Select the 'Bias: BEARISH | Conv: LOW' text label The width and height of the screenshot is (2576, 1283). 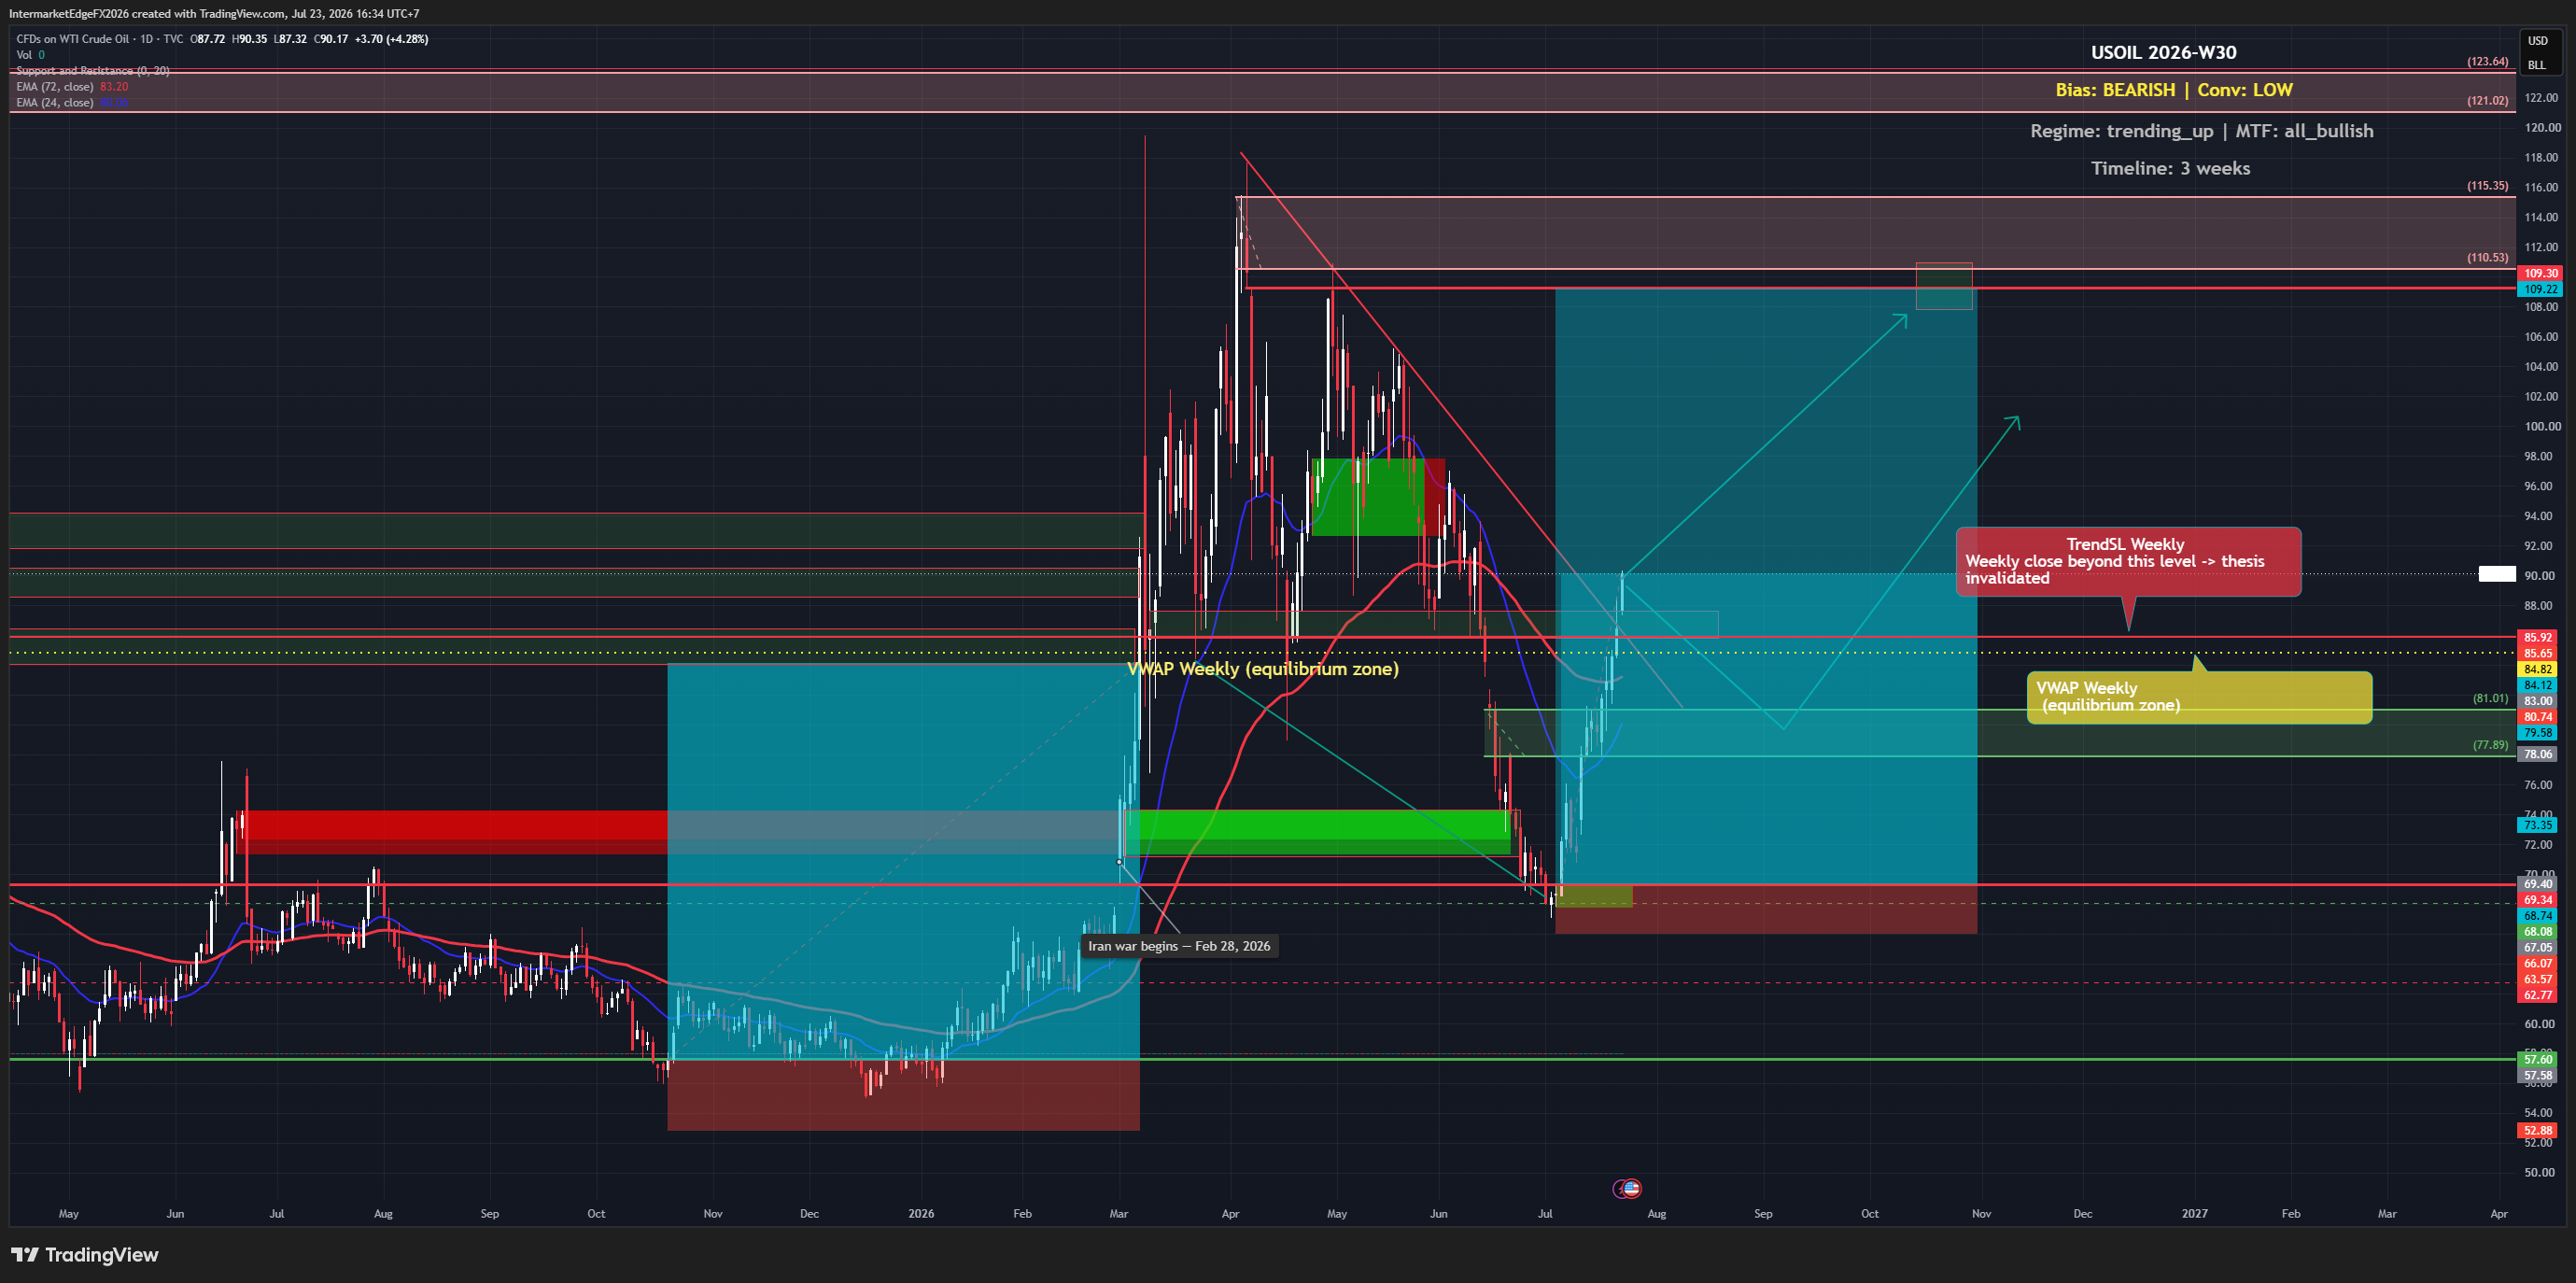(2173, 90)
